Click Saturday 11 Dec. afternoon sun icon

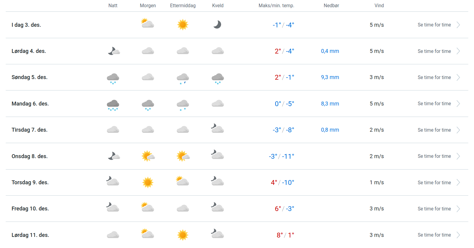coord(182,235)
